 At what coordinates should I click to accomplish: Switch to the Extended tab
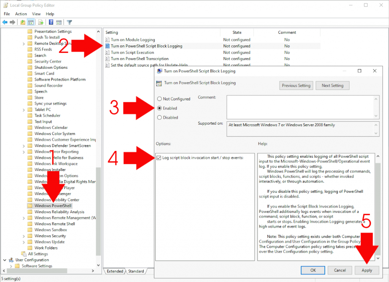coord(114,271)
